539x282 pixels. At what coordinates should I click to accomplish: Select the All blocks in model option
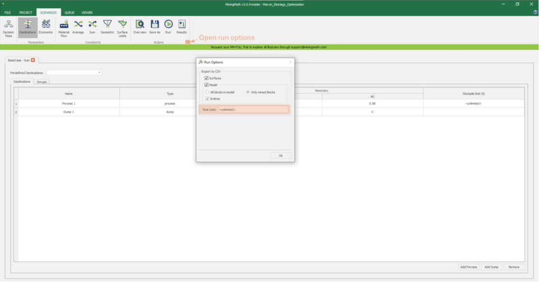pos(207,92)
